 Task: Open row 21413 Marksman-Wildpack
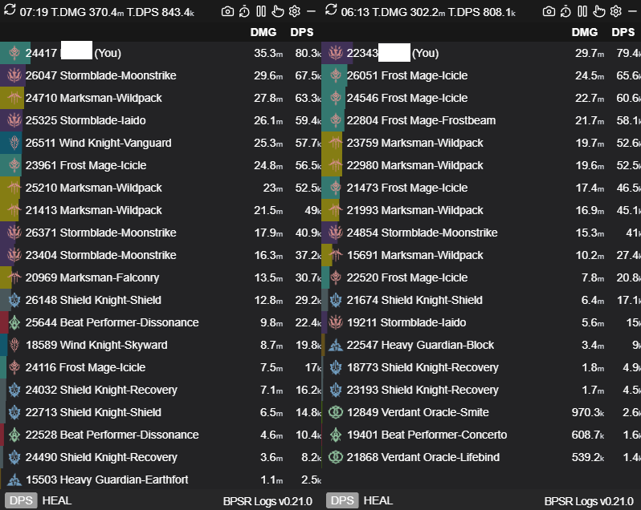161,210
